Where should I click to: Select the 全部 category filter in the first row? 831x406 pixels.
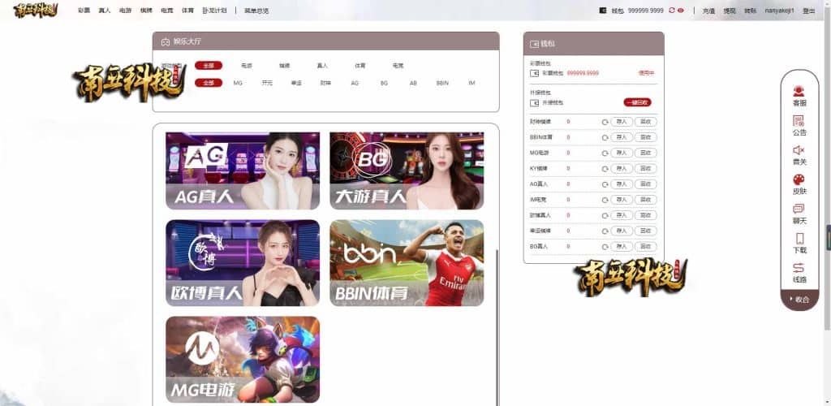pos(209,66)
